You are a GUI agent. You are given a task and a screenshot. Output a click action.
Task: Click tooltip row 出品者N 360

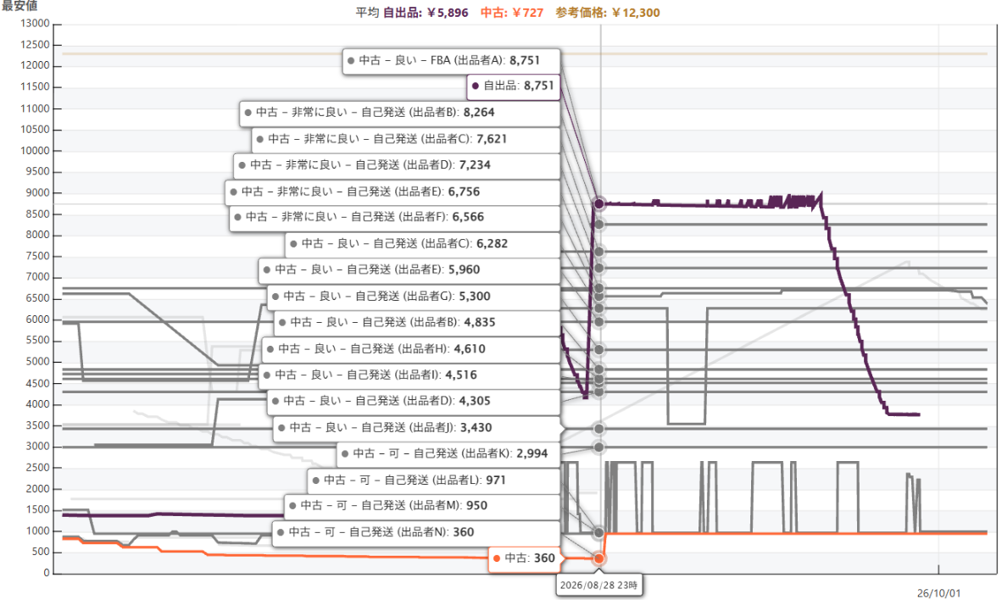click(416, 533)
